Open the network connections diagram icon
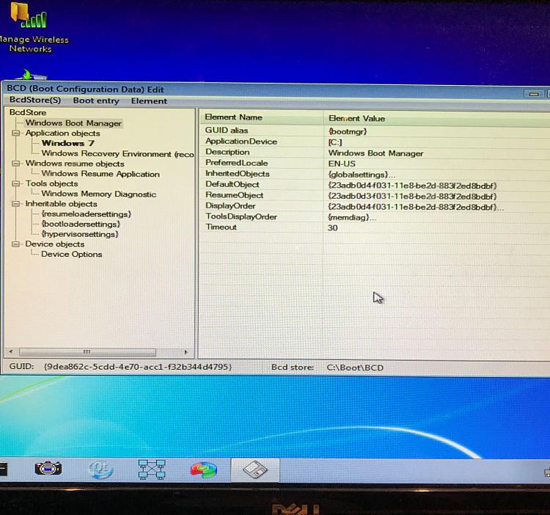The width and height of the screenshot is (550, 515). 152,470
